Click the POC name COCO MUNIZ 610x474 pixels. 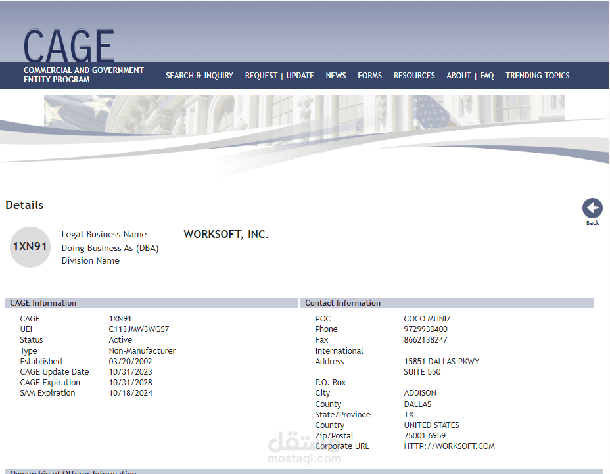(427, 319)
